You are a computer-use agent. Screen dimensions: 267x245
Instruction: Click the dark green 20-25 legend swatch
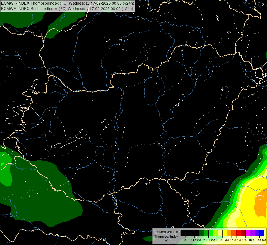click(x=202, y=233)
